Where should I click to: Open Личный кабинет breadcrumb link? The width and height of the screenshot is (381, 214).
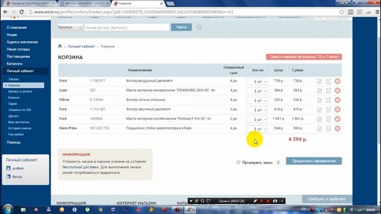(x=81, y=46)
